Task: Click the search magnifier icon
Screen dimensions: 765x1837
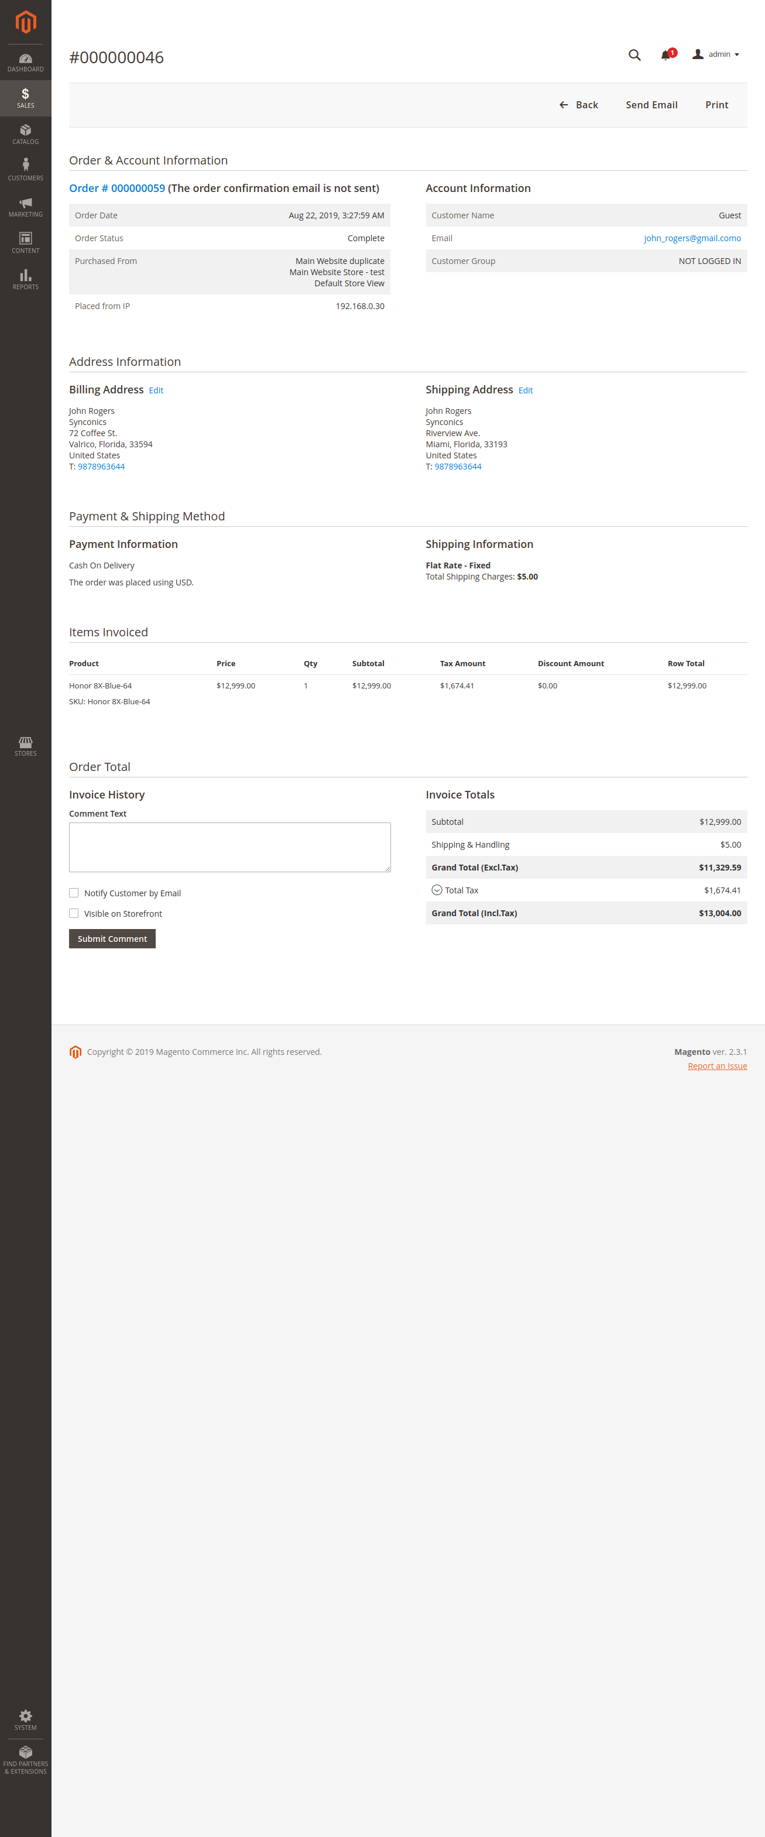Action: click(634, 55)
